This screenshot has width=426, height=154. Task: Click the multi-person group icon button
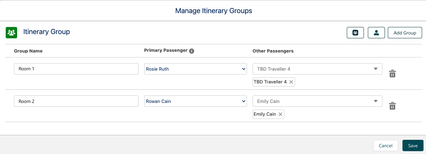point(355,33)
